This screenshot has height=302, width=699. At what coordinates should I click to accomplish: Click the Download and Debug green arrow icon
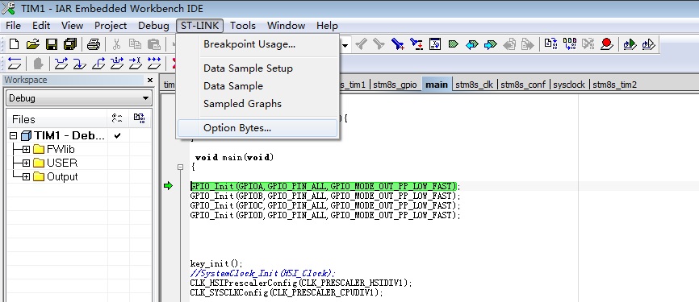point(630,44)
